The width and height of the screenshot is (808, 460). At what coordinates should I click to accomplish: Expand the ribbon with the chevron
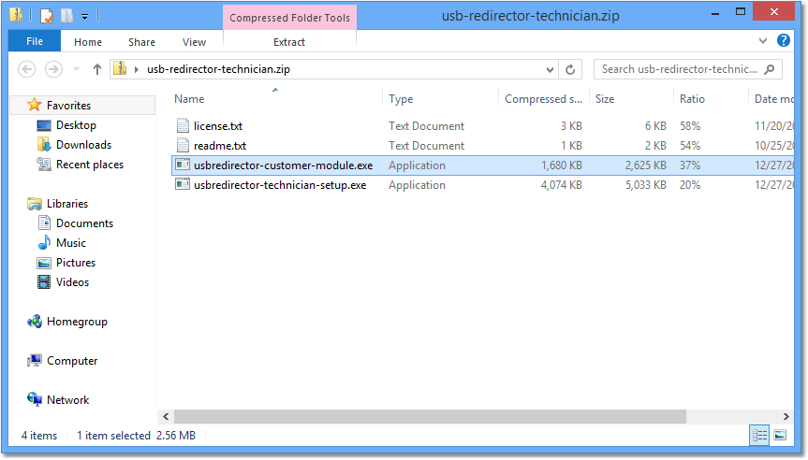point(763,41)
